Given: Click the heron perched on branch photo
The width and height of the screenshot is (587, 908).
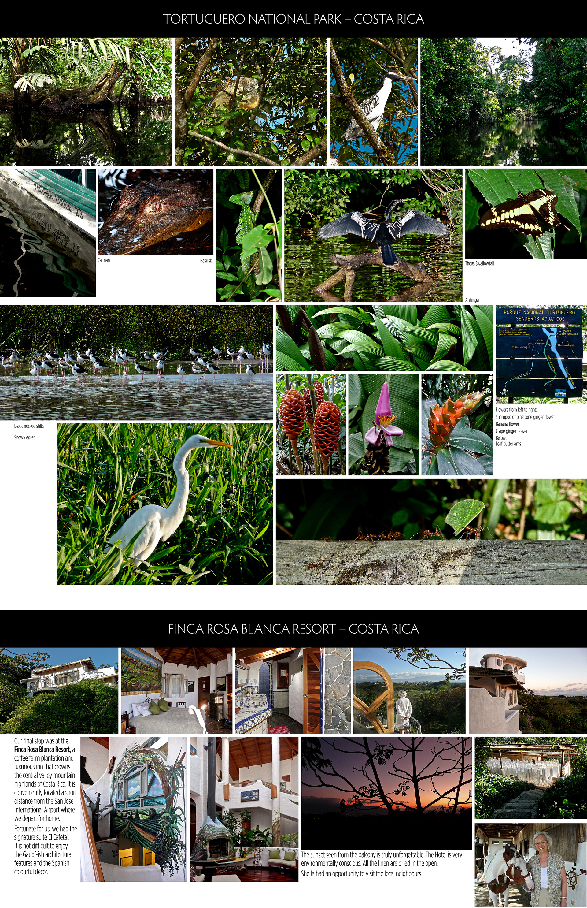Looking at the screenshot, I should [x=373, y=102].
